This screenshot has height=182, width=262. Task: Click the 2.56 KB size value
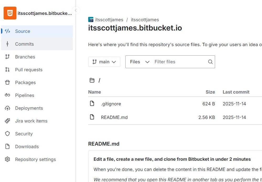(x=207, y=117)
